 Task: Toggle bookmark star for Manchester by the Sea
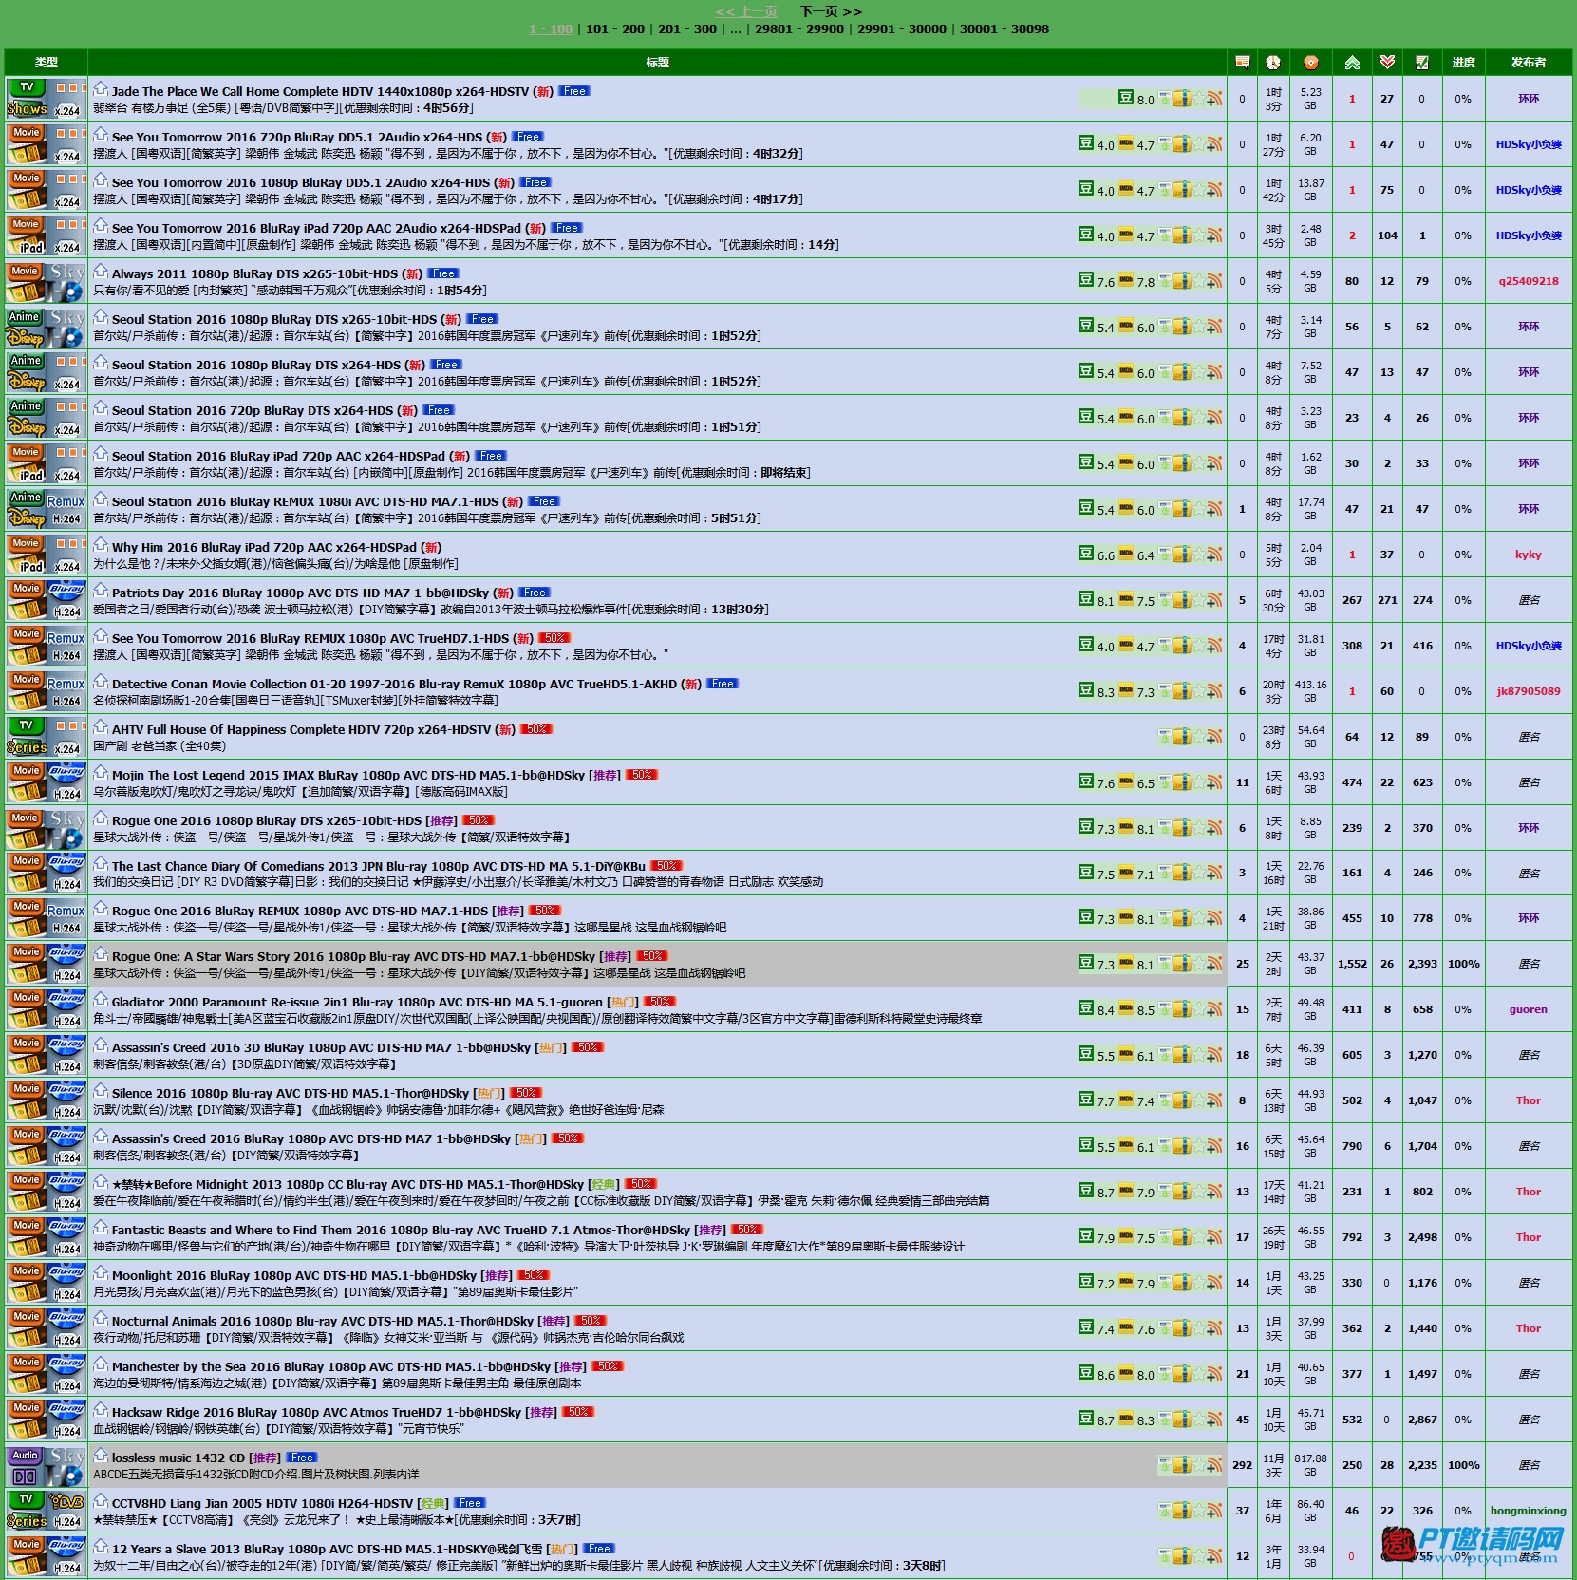[x=1197, y=1375]
